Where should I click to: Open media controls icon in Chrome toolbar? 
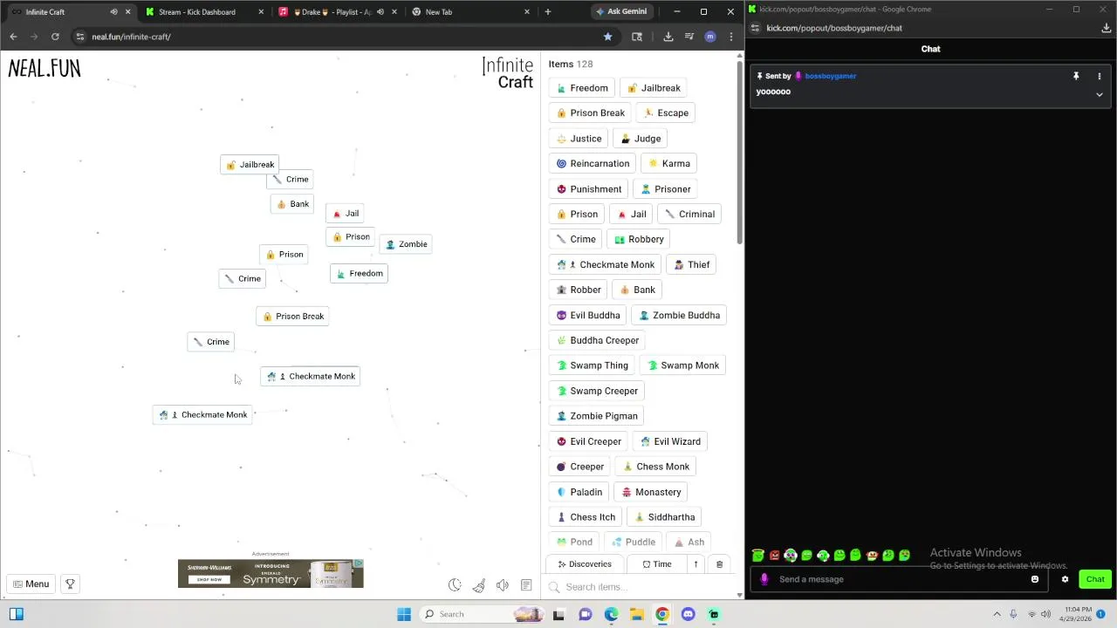tap(689, 37)
